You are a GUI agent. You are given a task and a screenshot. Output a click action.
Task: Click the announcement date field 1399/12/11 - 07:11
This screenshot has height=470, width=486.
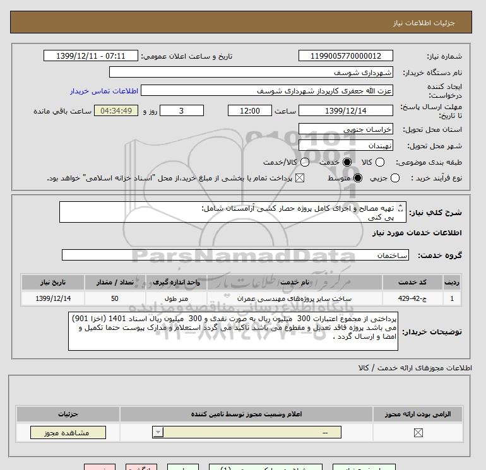(90, 56)
